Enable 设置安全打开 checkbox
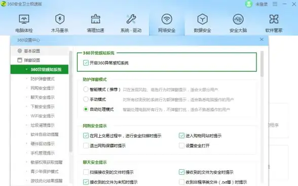The height and width of the screenshot is (186, 298). point(181,145)
